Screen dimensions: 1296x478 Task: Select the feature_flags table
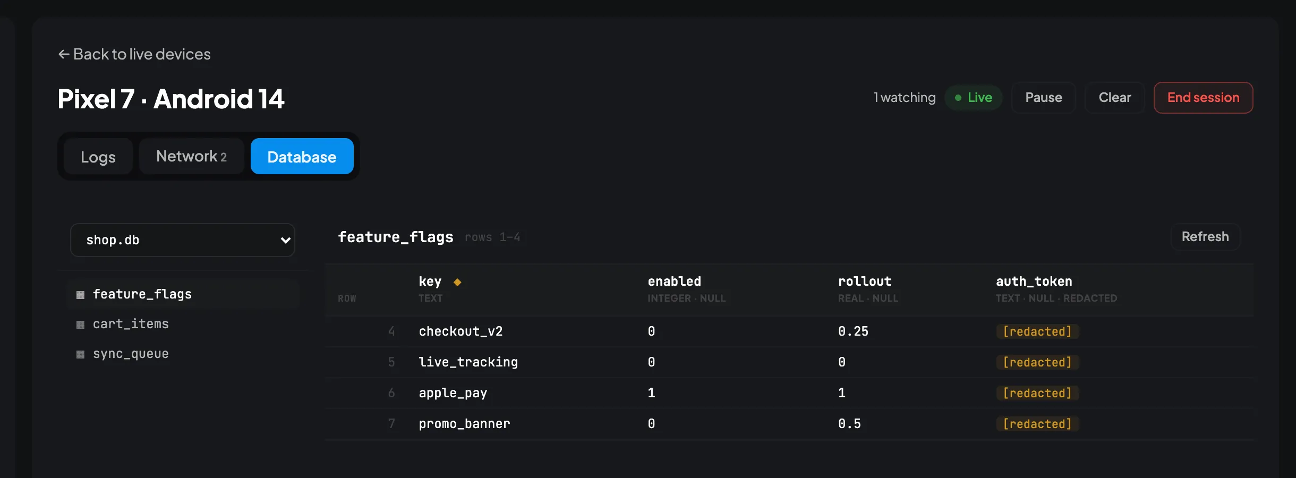click(x=184, y=294)
